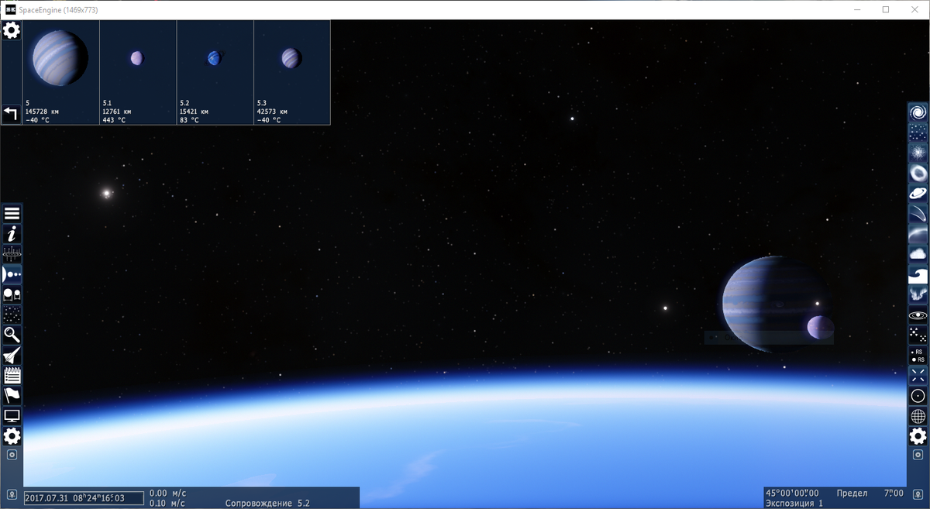The width and height of the screenshot is (930, 509).
Task: Open the search magnifier icon
Action: (x=12, y=335)
